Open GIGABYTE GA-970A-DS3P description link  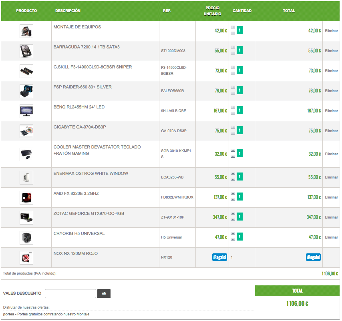(x=80, y=127)
